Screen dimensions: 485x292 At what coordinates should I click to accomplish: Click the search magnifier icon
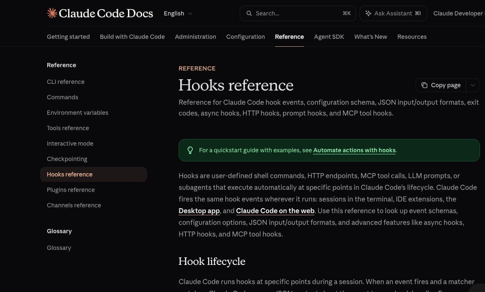click(x=249, y=13)
